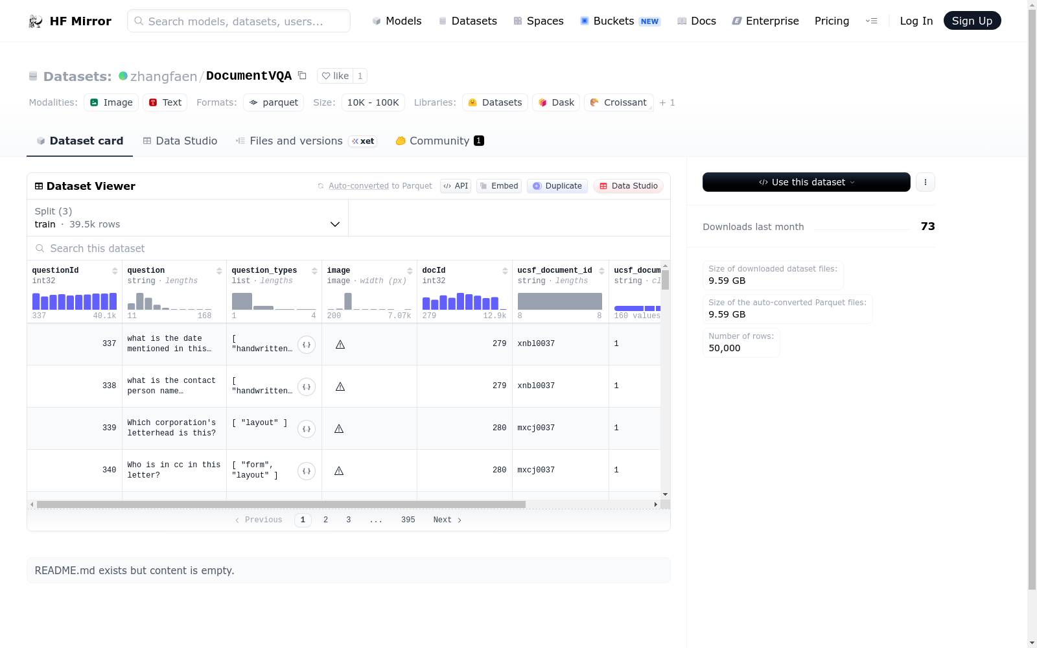Open Buckets in navigation

tap(620, 21)
